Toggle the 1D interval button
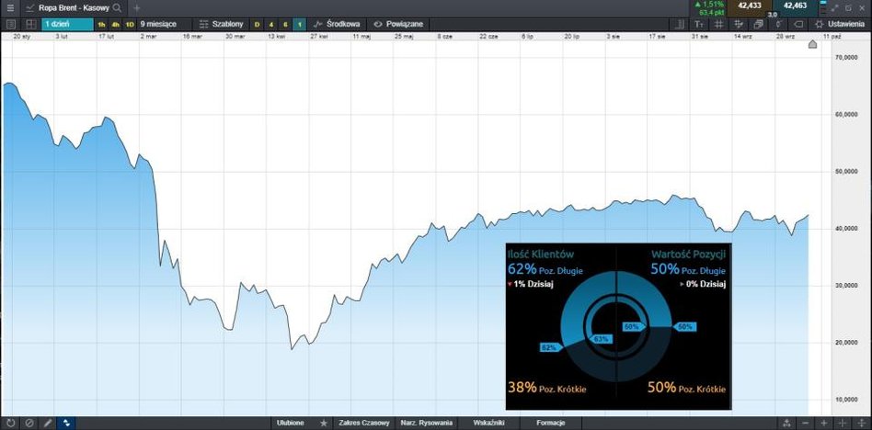The width and height of the screenshot is (872, 430). click(x=129, y=23)
